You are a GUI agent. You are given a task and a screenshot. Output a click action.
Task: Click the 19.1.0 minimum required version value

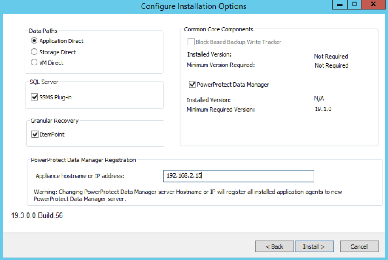pos(323,109)
